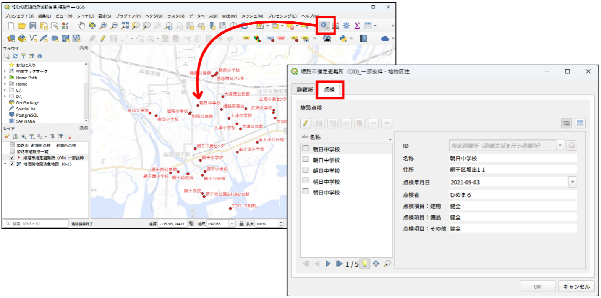Switch to the 避難所 tab

(305, 90)
